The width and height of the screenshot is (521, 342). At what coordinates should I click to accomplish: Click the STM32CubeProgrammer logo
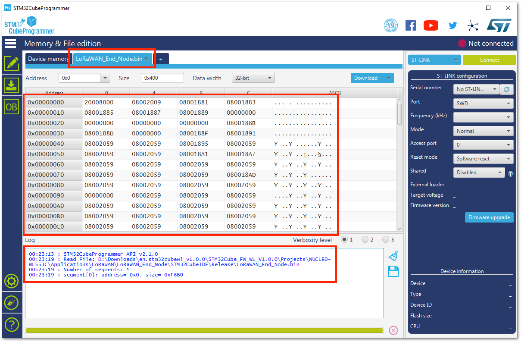point(29,25)
